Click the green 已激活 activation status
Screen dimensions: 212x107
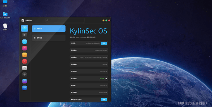(102, 79)
